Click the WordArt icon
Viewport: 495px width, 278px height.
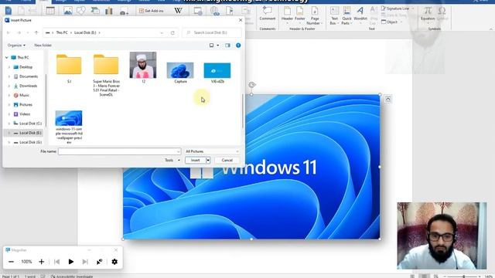coord(360,14)
